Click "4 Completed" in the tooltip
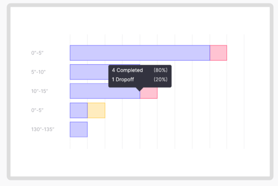This screenshot has height=186, width=278. click(x=128, y=70)
